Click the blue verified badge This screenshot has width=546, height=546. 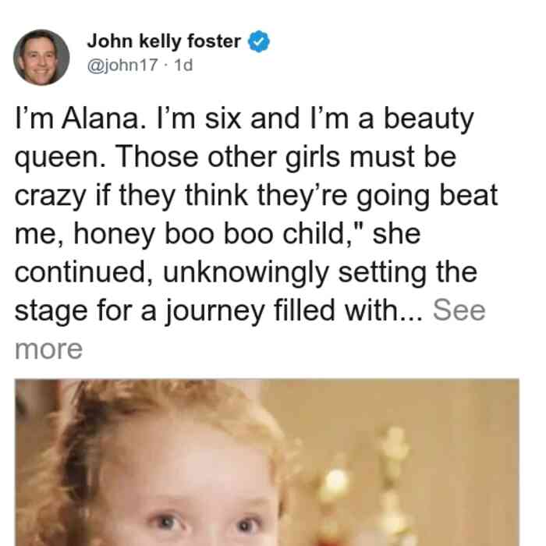(258, 41)
